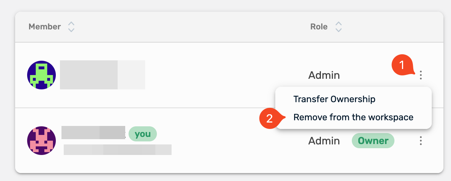This screenshot has width=451, height=181.
Task: Click the green pixel-art member avatar
Action: [41, 75]
